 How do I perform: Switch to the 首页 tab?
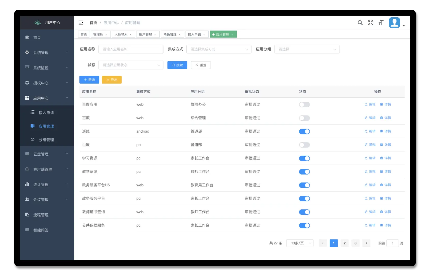[x=84, y=34]
